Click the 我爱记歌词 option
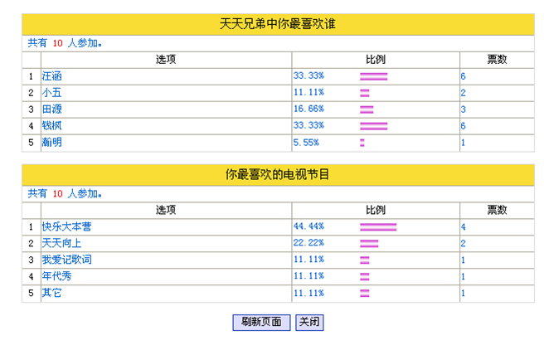 pyautogui.click(x=67, y=260)
